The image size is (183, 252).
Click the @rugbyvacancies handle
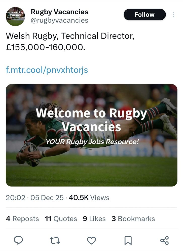tap(59, 20)
